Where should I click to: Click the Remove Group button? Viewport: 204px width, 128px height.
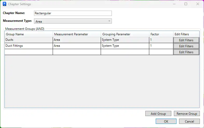click(x=187, y=113)
